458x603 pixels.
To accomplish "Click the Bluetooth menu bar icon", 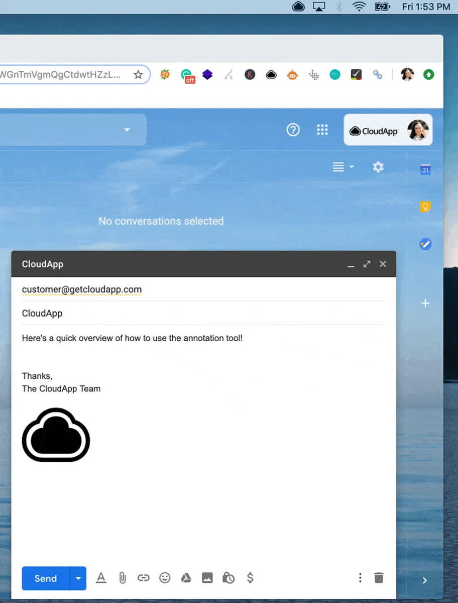I will click(x=339, y=7).
